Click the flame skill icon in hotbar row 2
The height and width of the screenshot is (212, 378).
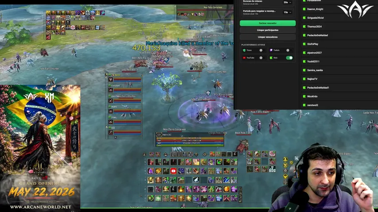coord(181,189)
